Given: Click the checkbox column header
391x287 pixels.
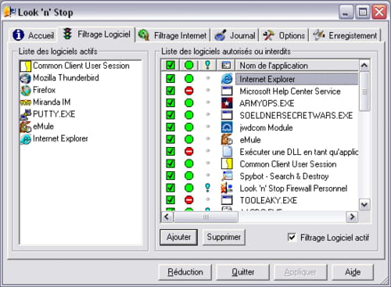Looking at the screenshot, I should 170,65.
